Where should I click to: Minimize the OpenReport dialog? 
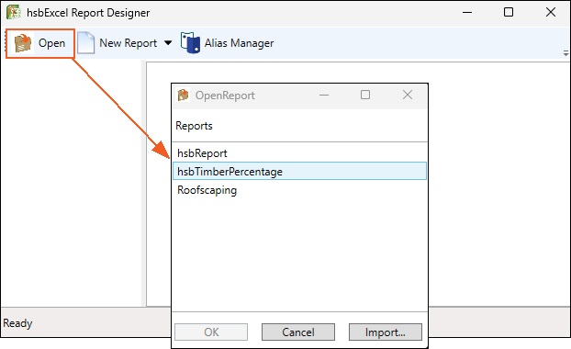pos(324,96)
